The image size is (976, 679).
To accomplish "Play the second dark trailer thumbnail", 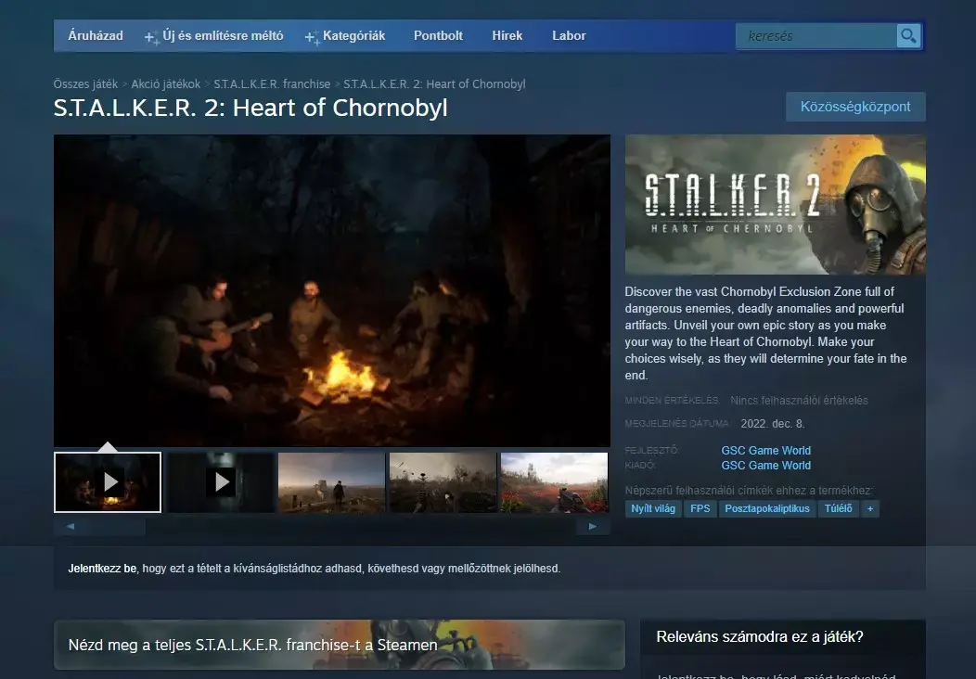I will pyautogui.click(x=221, y=482).
